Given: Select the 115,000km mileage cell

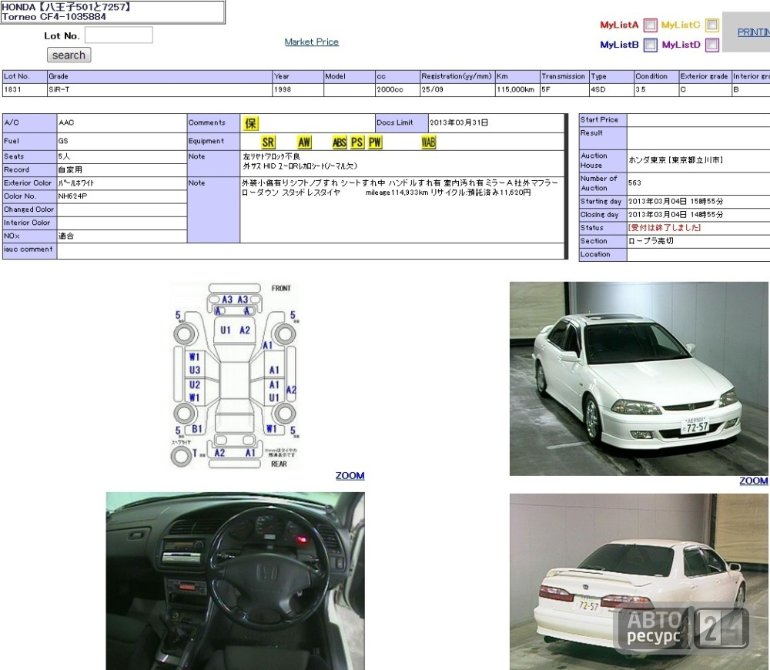Looking at the screenshot, I should point(517,90).
